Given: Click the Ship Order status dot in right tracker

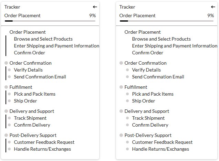Looking at the screenshot, I should [x=127, y=101].
